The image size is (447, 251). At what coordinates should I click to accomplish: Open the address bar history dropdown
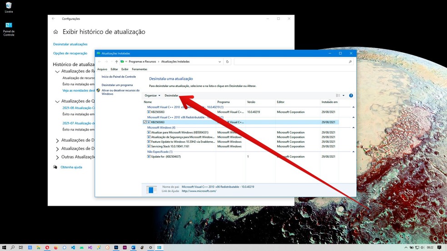219,62
